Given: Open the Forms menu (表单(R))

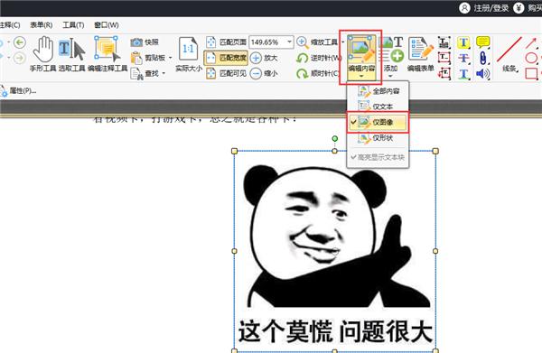Looking at the screenshot, I should click(x=42, y=25).
